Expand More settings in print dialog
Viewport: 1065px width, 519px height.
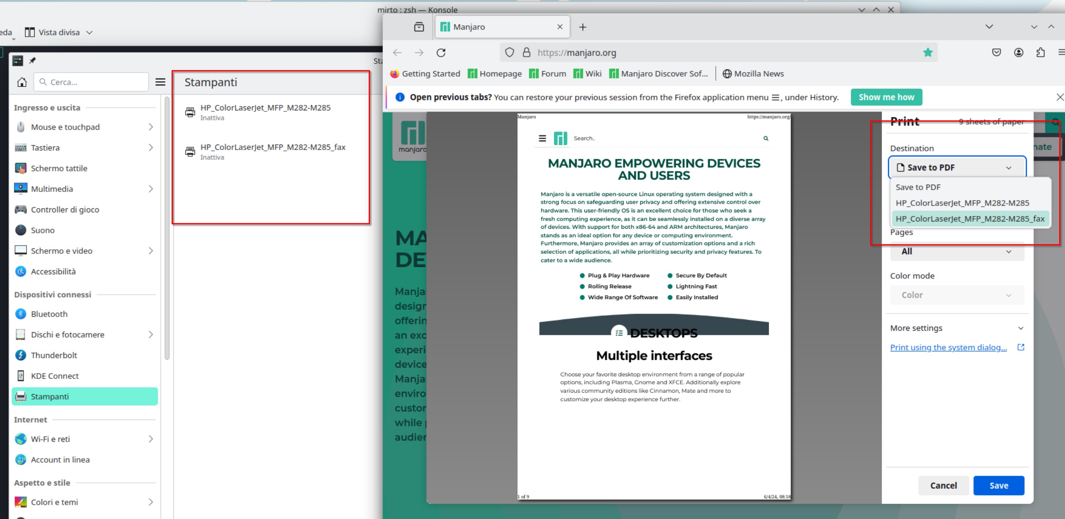coord(957,328)
